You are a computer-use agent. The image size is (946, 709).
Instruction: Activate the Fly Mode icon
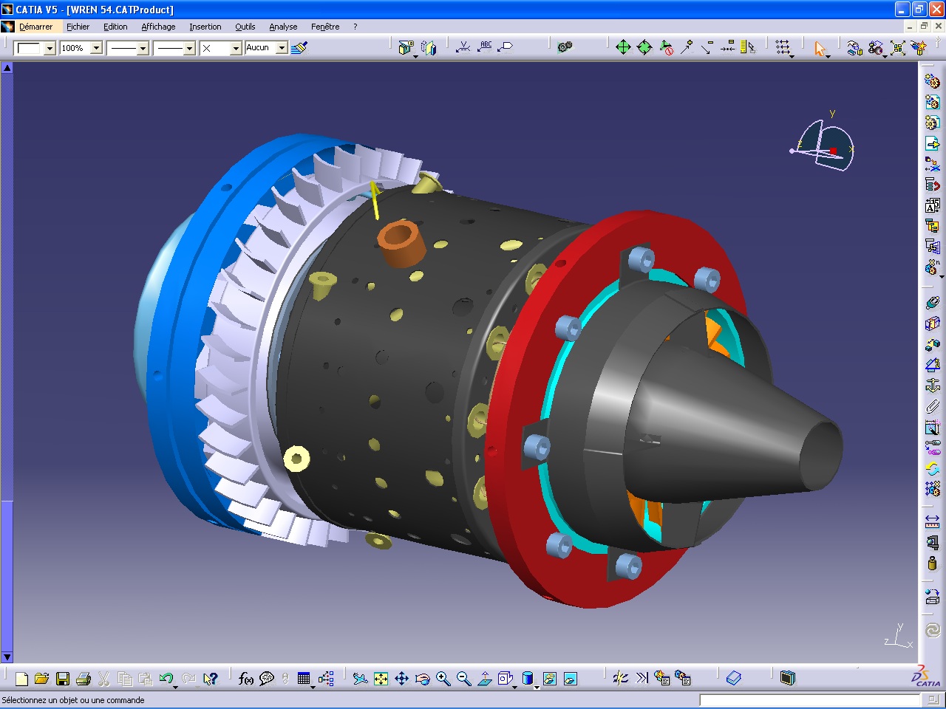[360, 677]
